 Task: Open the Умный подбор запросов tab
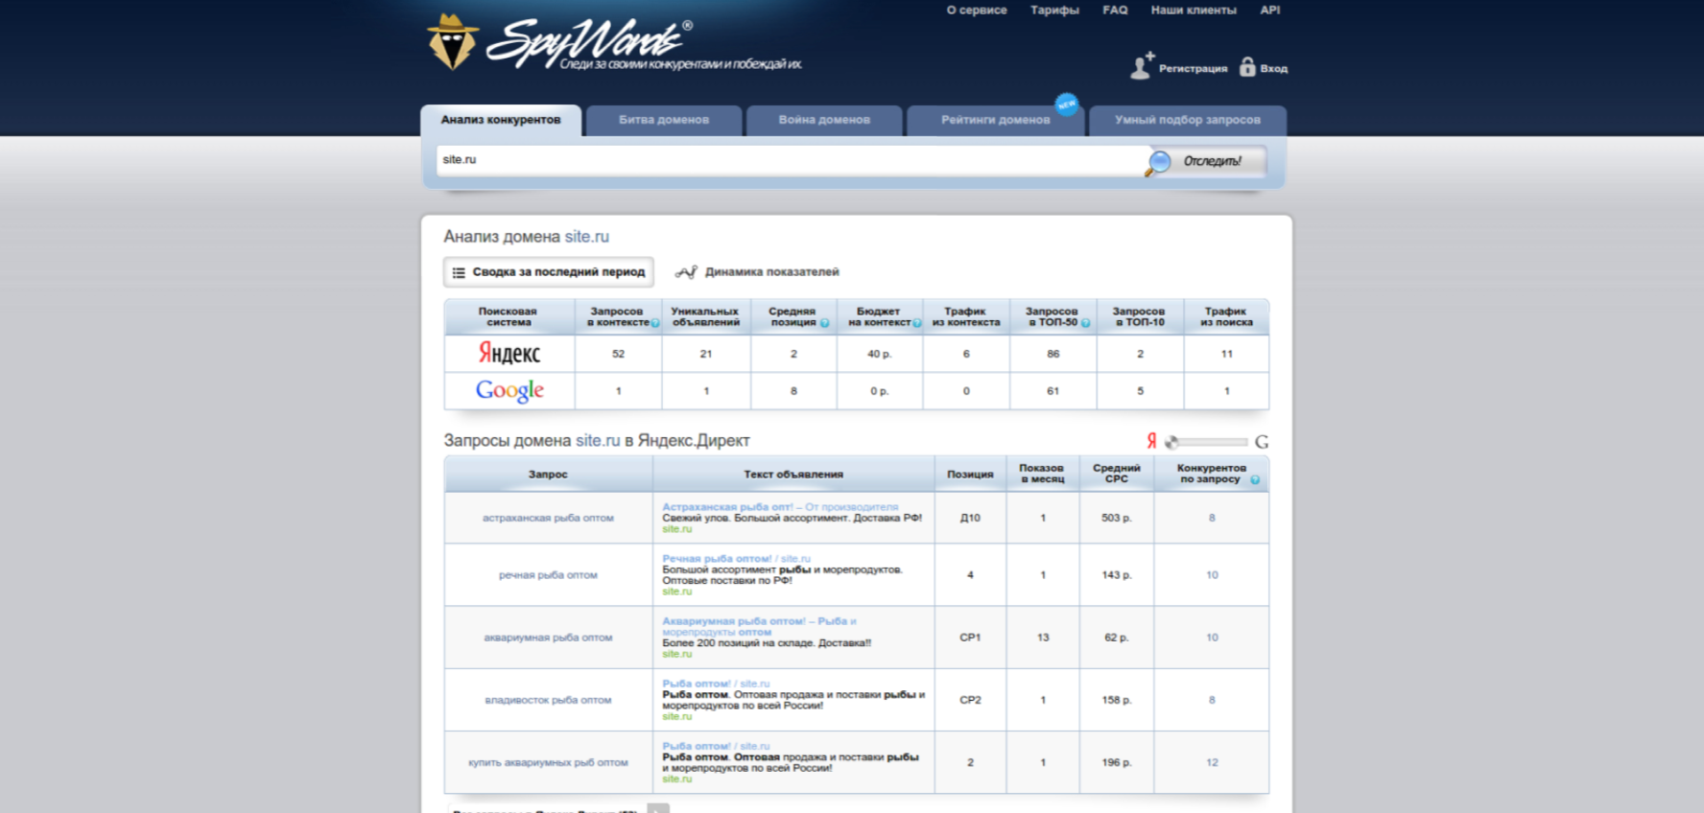pos(1188,120)
